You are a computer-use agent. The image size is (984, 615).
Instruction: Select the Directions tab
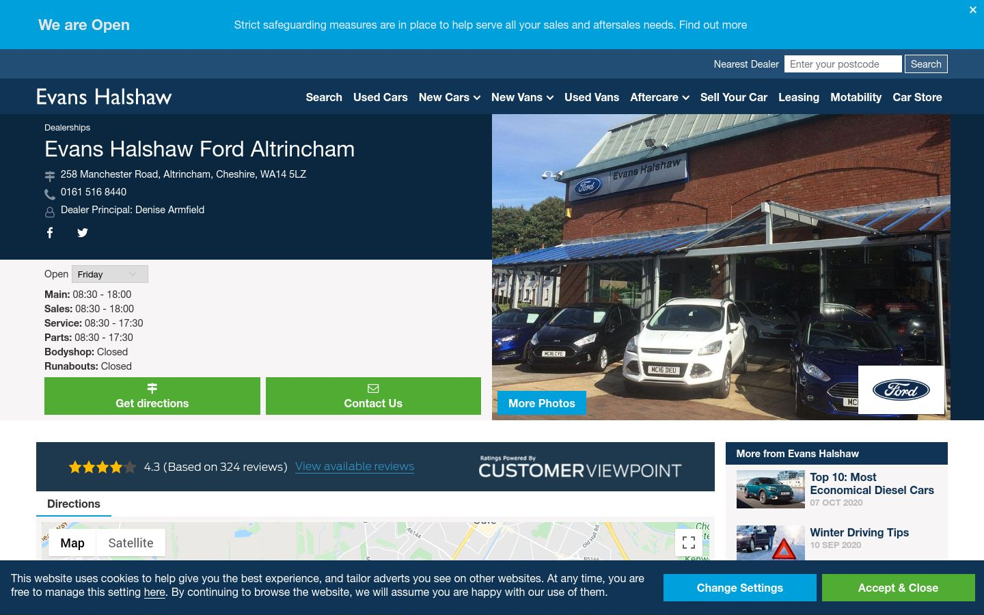[74, 504]
